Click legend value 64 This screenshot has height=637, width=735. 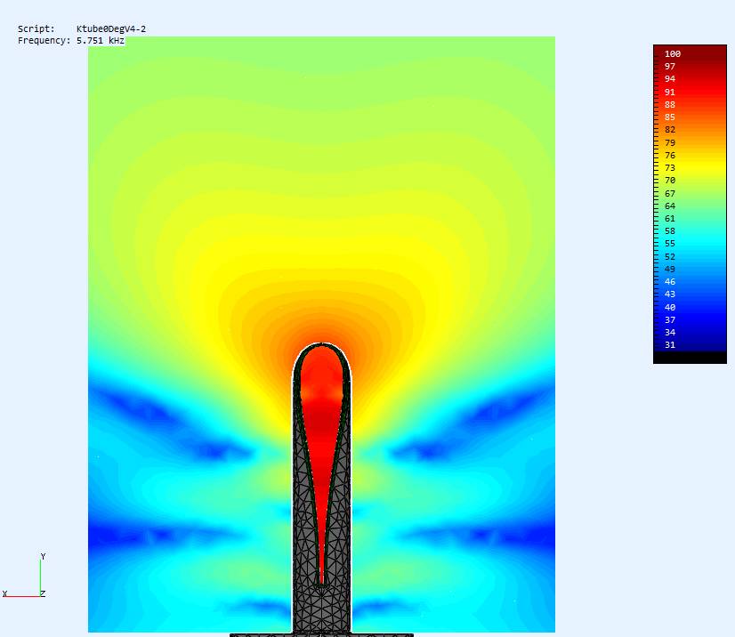670,206
